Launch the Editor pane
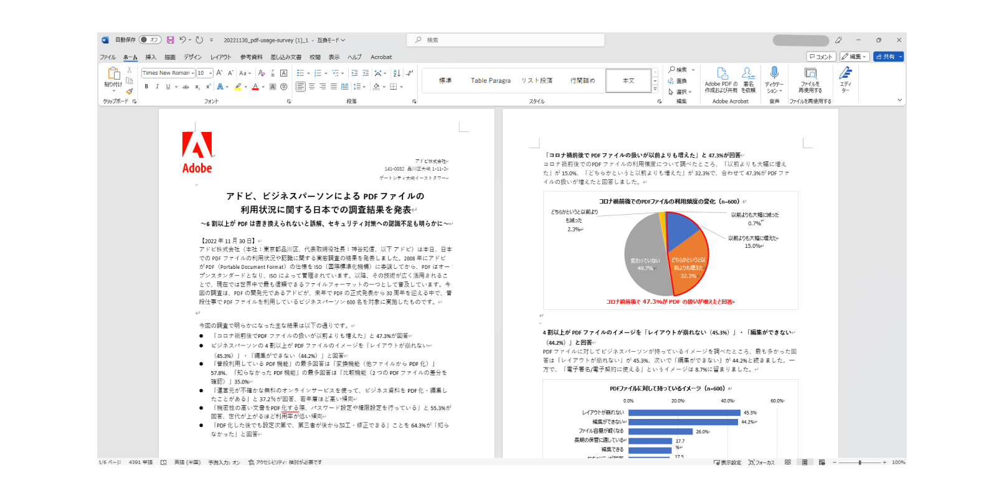Screen dimensions: 1004x498 [x=845, y=80]
